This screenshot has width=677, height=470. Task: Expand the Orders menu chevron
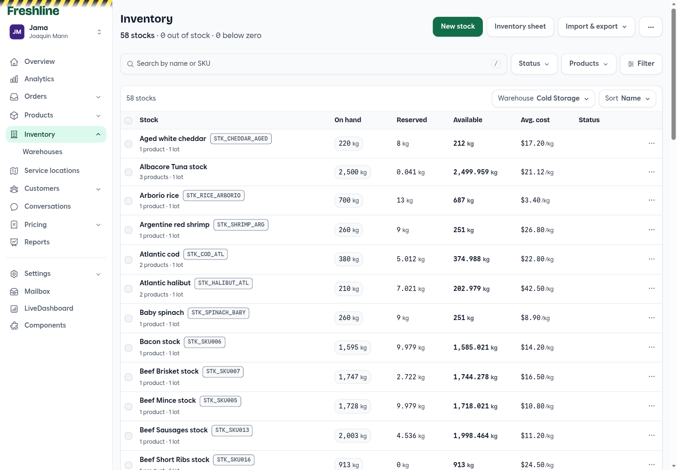pos(98,97)
